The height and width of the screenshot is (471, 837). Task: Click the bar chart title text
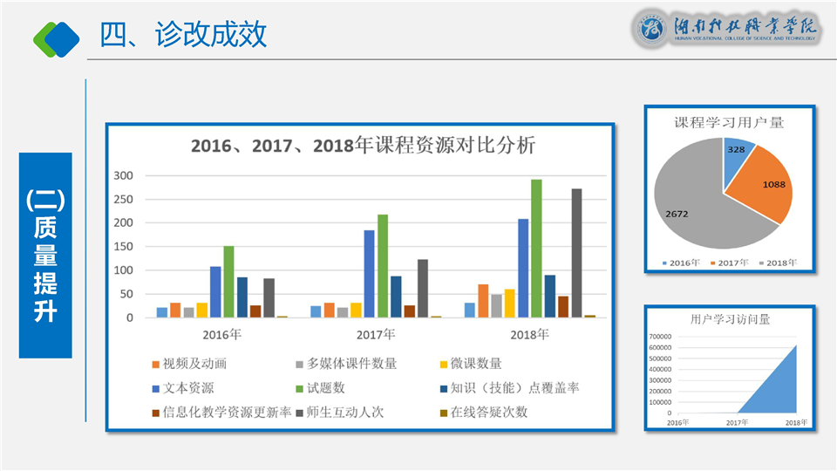[363, 146]
